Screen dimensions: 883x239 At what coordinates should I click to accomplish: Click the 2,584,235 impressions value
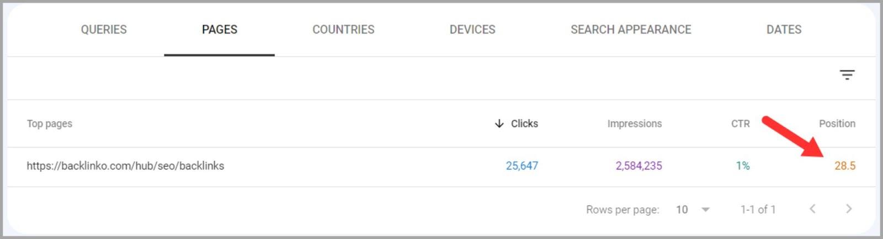point(639,166)
